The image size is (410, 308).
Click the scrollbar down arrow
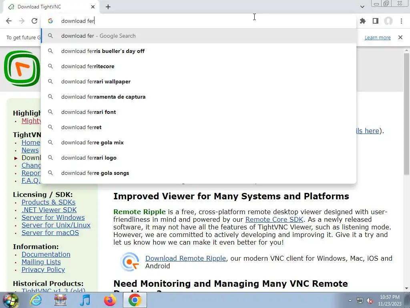point(406,288)
